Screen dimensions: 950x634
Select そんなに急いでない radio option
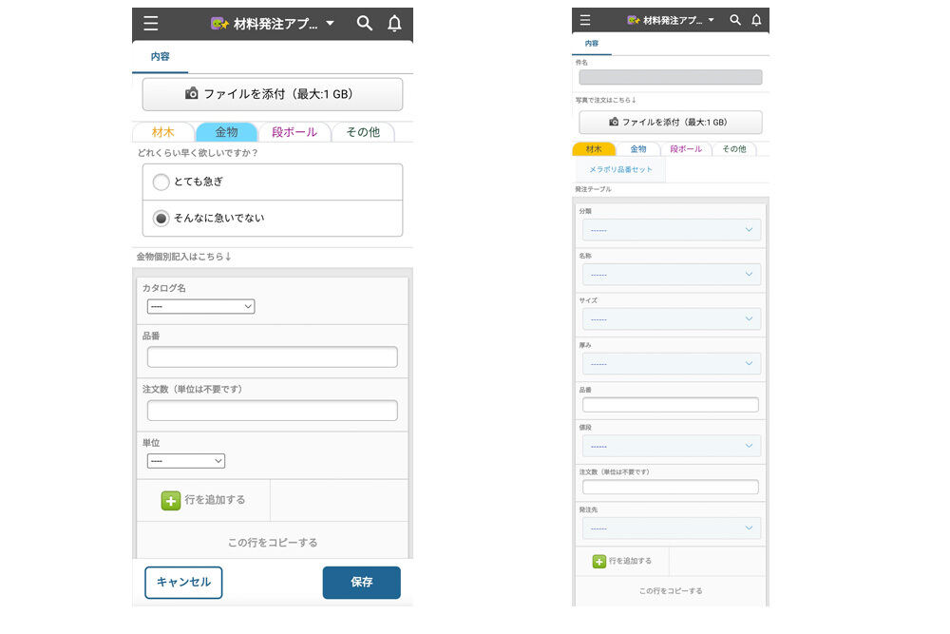[161, 219]
